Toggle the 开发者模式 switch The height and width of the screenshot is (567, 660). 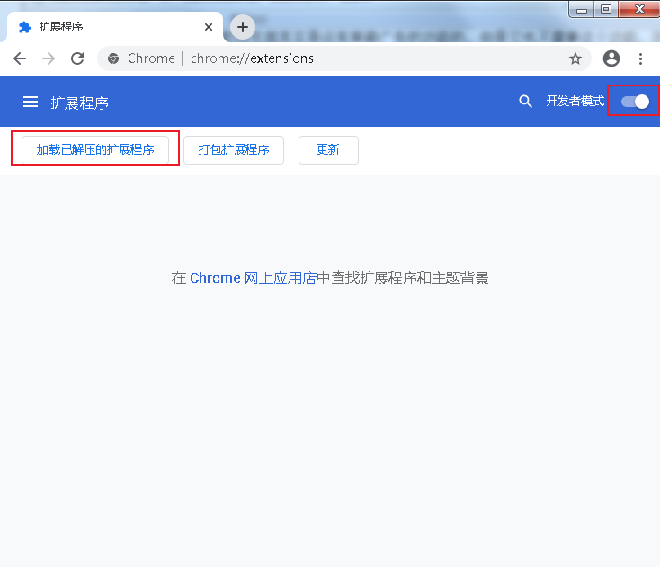635,102
